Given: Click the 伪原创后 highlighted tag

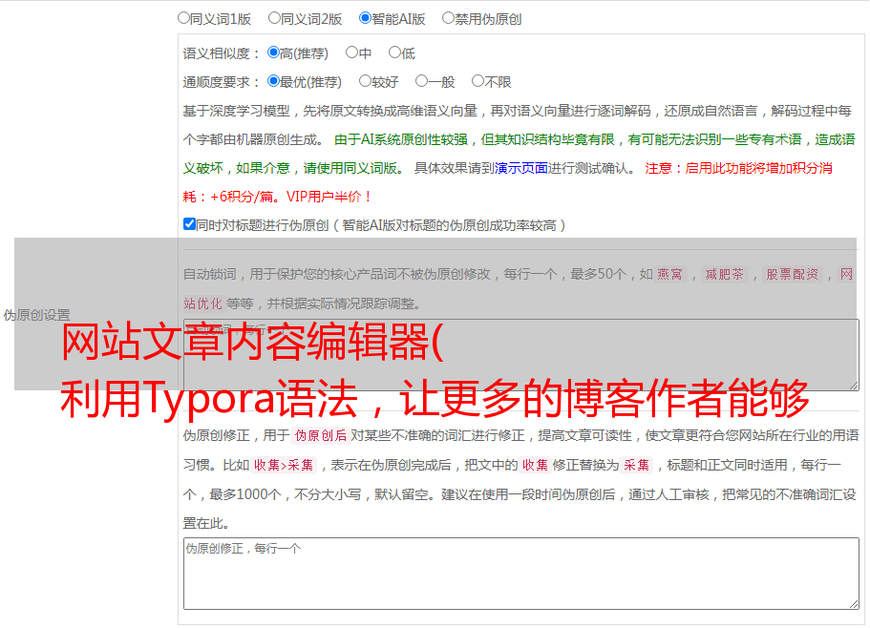Looking at the screenshot, I should [x=320, y=435].
